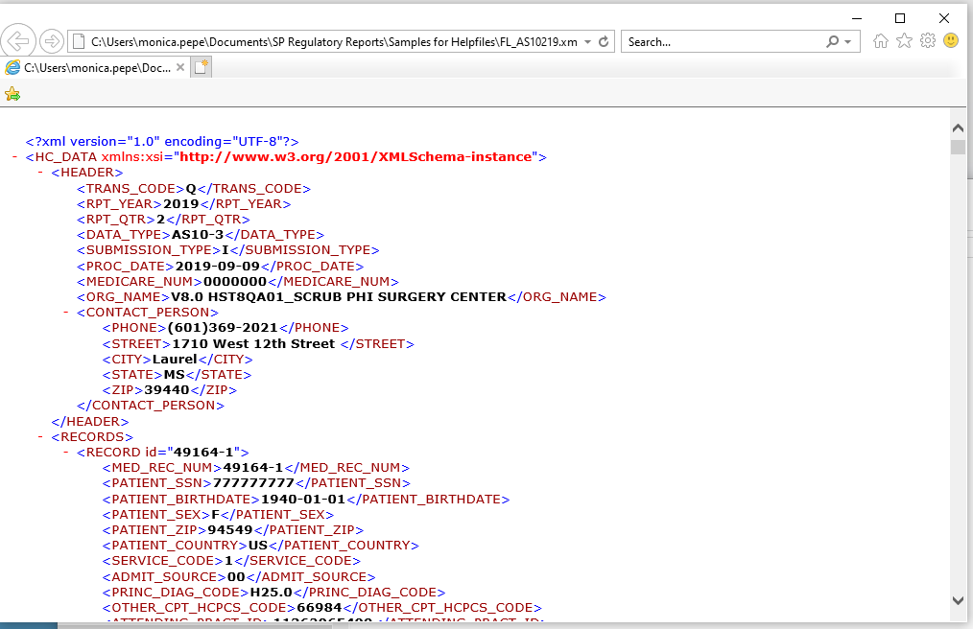973x629 pixels.
Task: Click inside the Search box
Action: 720,42
